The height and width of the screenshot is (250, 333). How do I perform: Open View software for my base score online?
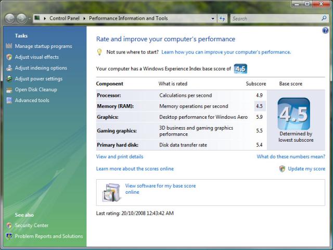[x=160, y=189]
